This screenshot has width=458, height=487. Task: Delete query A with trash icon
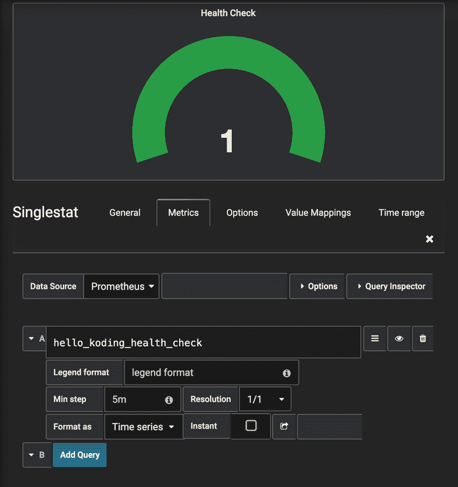click(423, 338)
